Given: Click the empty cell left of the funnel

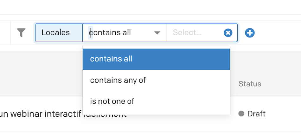Looking at the screenshot, I should pyautogui.click(x=5, y=33).
